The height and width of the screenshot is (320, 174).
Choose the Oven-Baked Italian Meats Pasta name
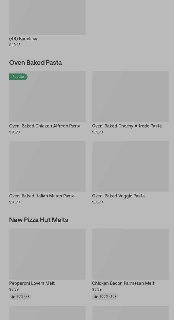click(42, 196)
